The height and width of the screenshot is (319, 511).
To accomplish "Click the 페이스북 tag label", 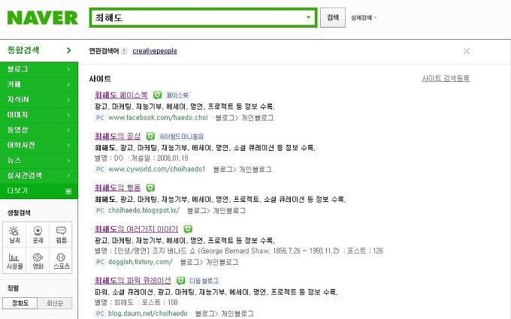I will tap(177, 95).
